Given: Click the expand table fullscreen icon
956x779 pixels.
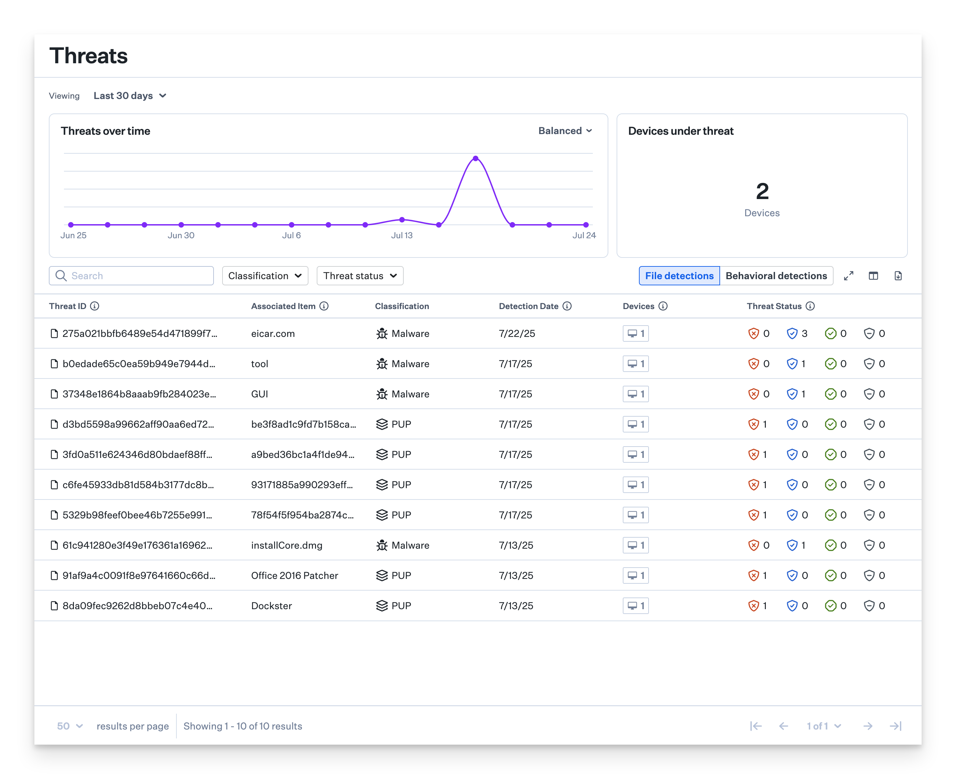Looking at the screenshot, I should [x=848, y=276].
